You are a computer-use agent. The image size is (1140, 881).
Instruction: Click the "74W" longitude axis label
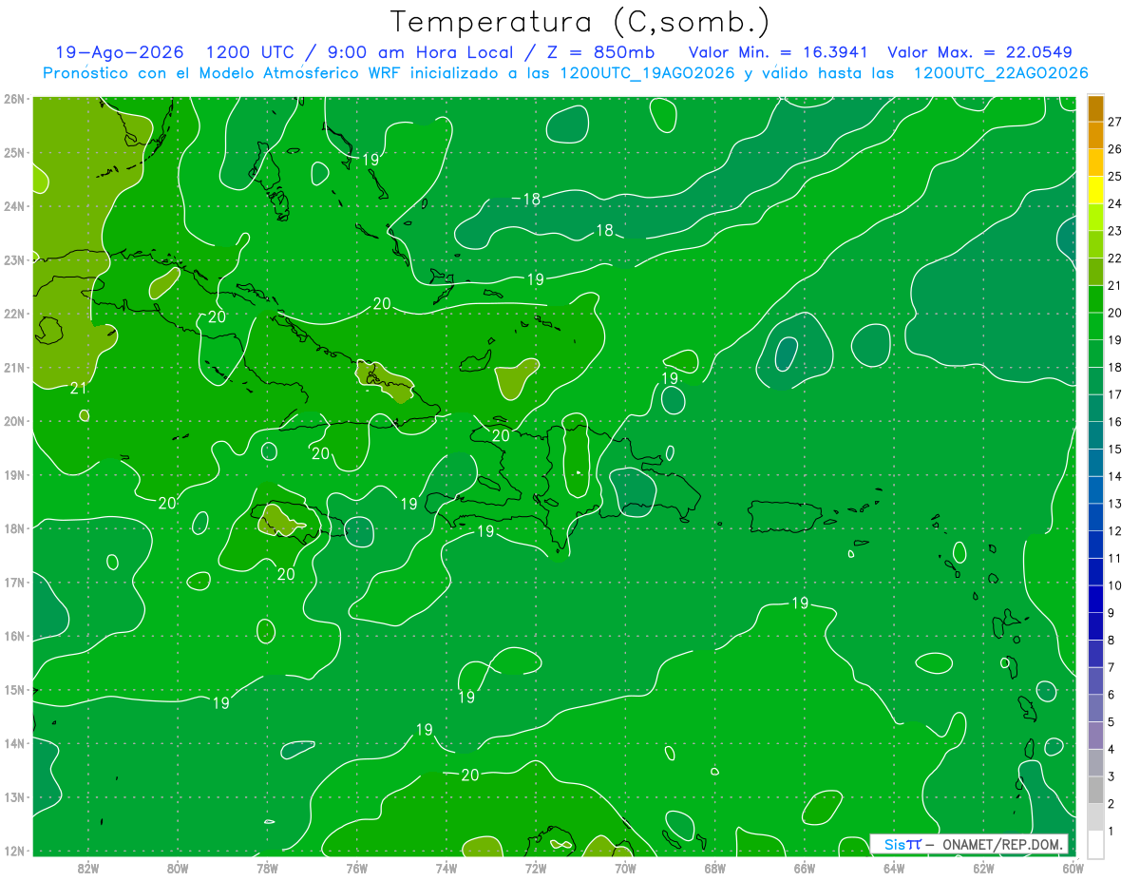(x=446, y=868)
